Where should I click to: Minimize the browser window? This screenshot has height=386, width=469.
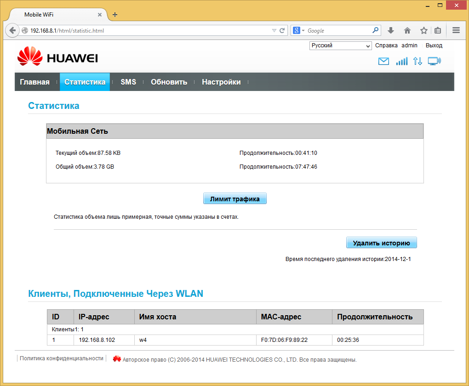pyautogui.click(x=428, y=6)
